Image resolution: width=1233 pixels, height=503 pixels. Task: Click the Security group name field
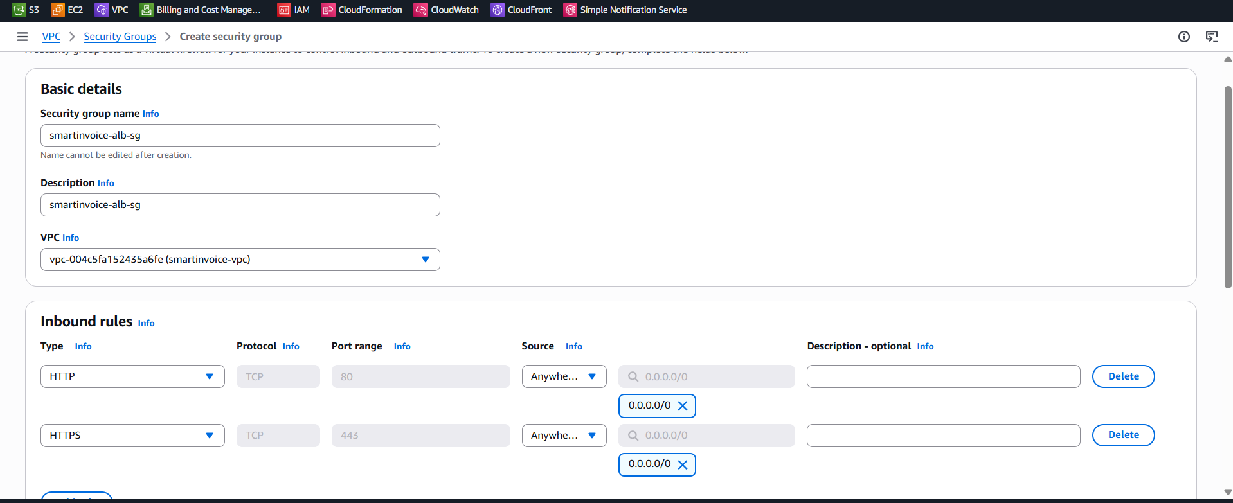[x=240, y=136]
